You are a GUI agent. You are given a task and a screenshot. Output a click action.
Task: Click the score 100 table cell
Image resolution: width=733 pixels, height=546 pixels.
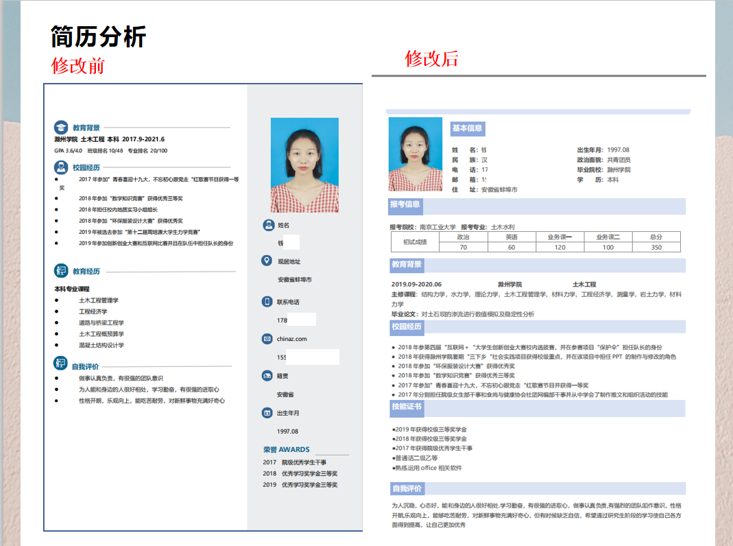click(608, 248)
